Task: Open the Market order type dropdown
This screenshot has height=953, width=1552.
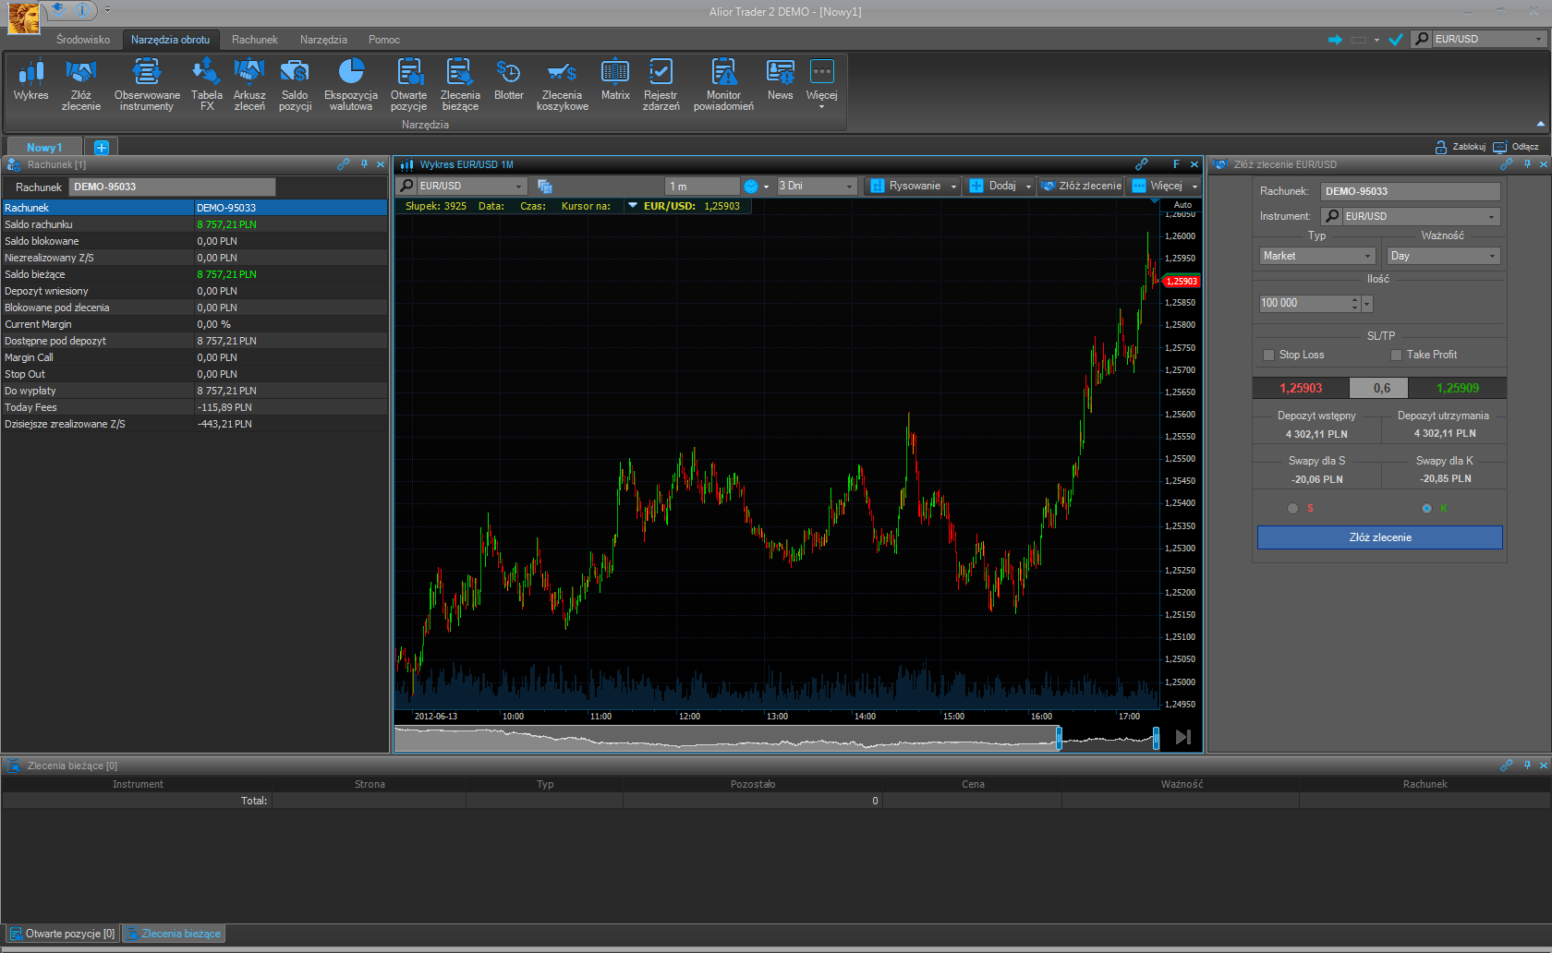Action: coord(1317,256)
